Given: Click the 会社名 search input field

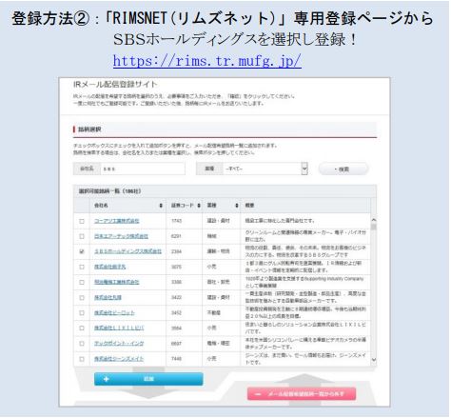Looking at the screenshot, I should (143, 169).
